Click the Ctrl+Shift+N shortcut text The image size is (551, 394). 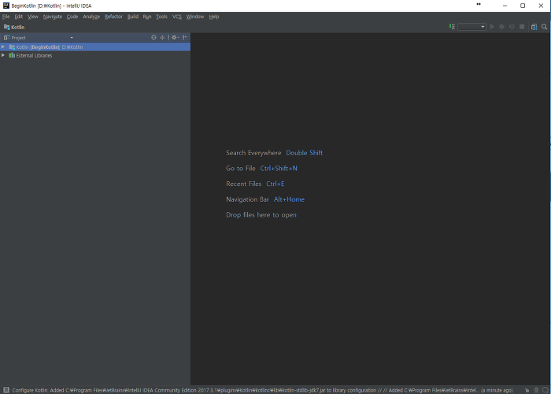point(279,169)
